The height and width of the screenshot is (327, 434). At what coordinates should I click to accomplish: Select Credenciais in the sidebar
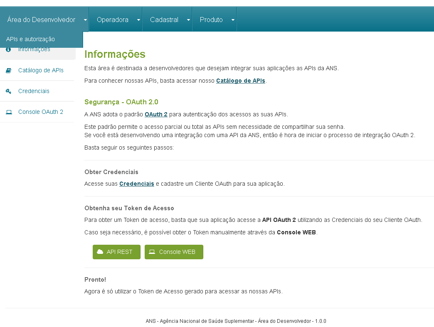click(x=34, y=91)
